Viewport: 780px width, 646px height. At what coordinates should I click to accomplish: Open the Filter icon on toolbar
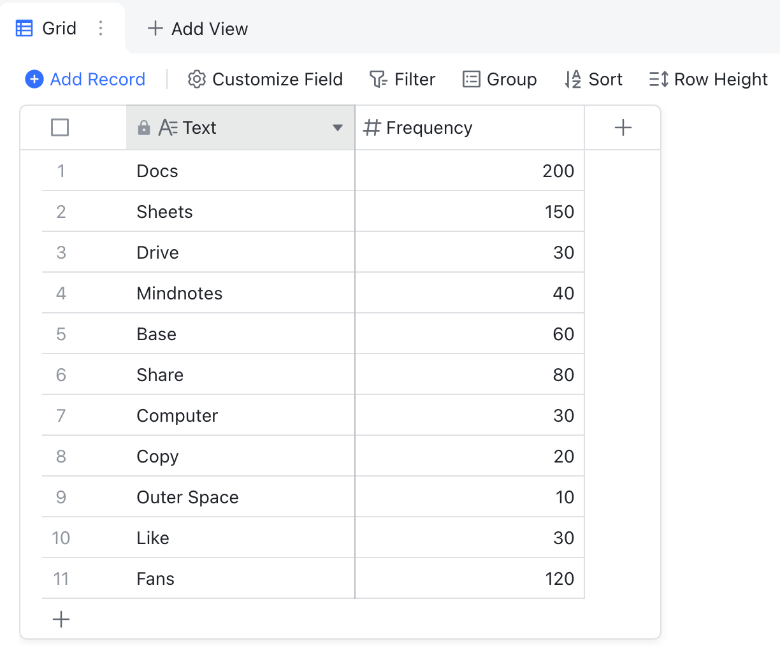tap(379, 79)
